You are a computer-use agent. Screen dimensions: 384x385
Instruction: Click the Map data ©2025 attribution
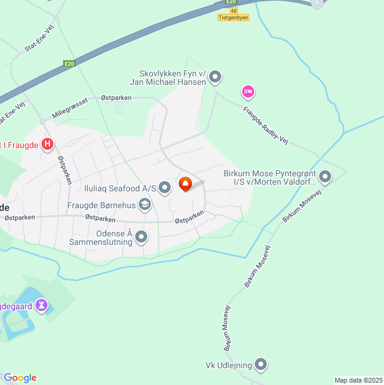coord(359,380)
